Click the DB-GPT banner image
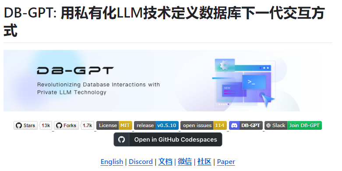The width and height of the screenshot is (342, 171). [x=168, y=81]
